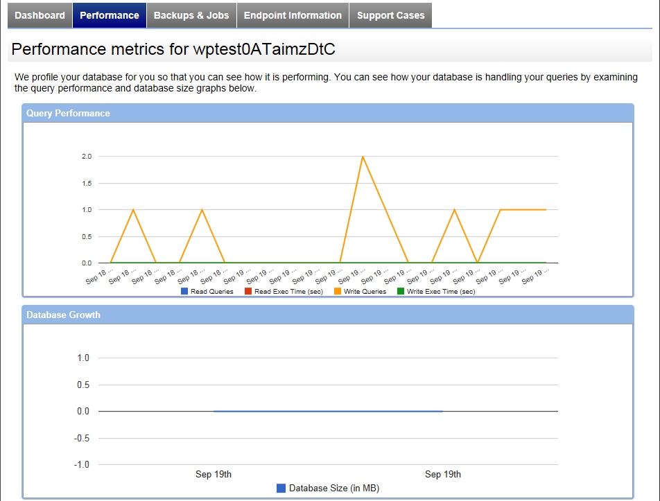The image size is (660, 501).
Task: Click the Performance metrics page heading
Action: point(173,49)
